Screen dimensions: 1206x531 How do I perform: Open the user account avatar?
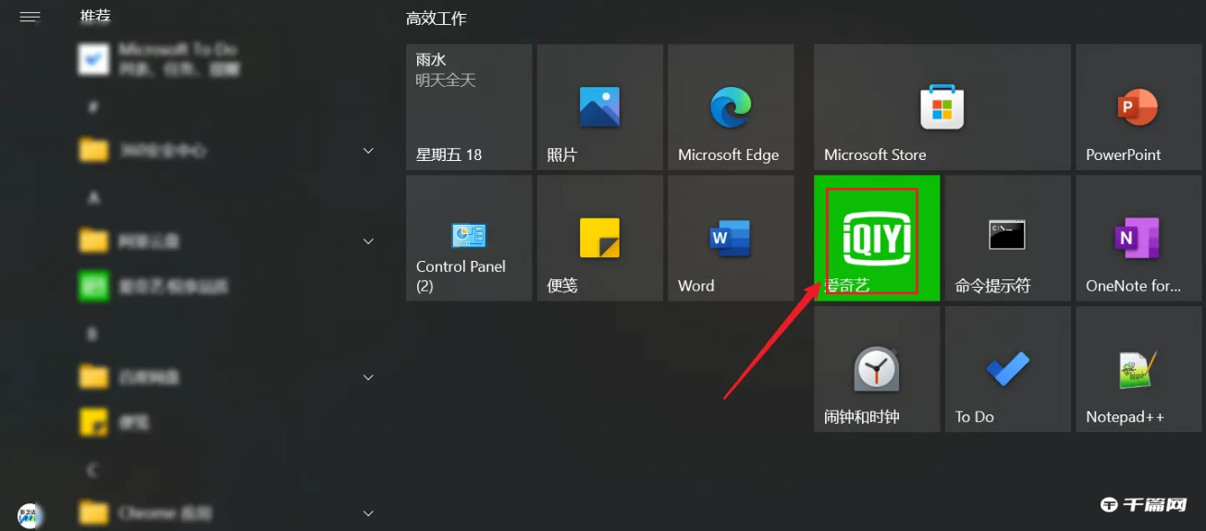(x=30, y=515)
